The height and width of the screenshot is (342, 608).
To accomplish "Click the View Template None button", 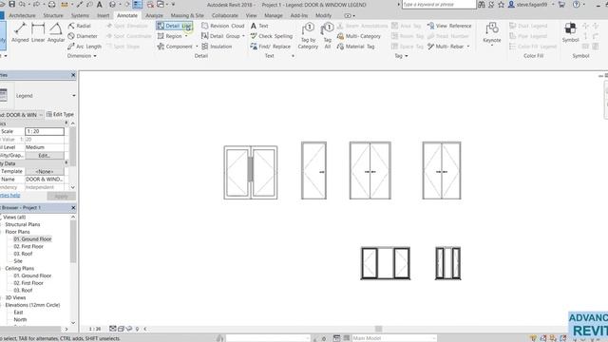I will [45, 171].
